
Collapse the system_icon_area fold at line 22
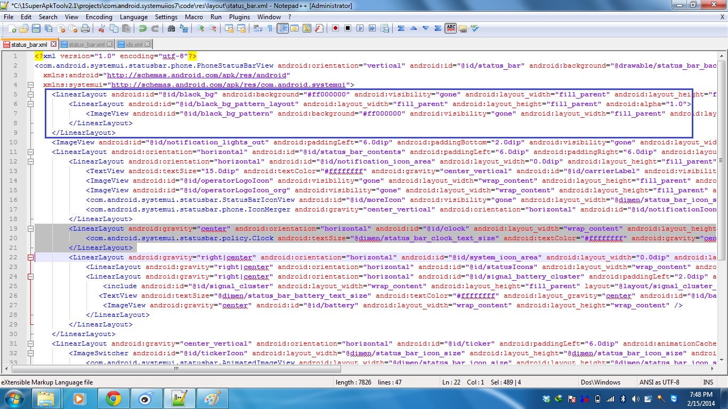[x=30, y=258]
